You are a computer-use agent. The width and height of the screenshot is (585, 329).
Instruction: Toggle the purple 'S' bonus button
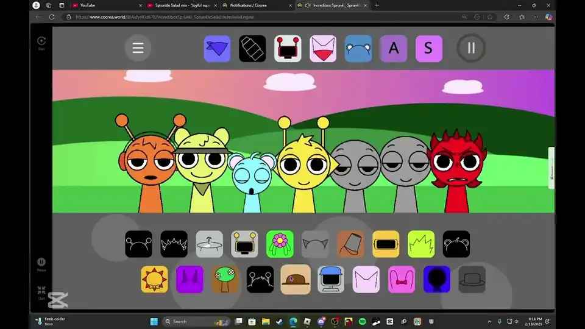[x=429, y=48]
